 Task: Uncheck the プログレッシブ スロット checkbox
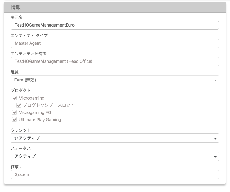click(x=19, y=105)
